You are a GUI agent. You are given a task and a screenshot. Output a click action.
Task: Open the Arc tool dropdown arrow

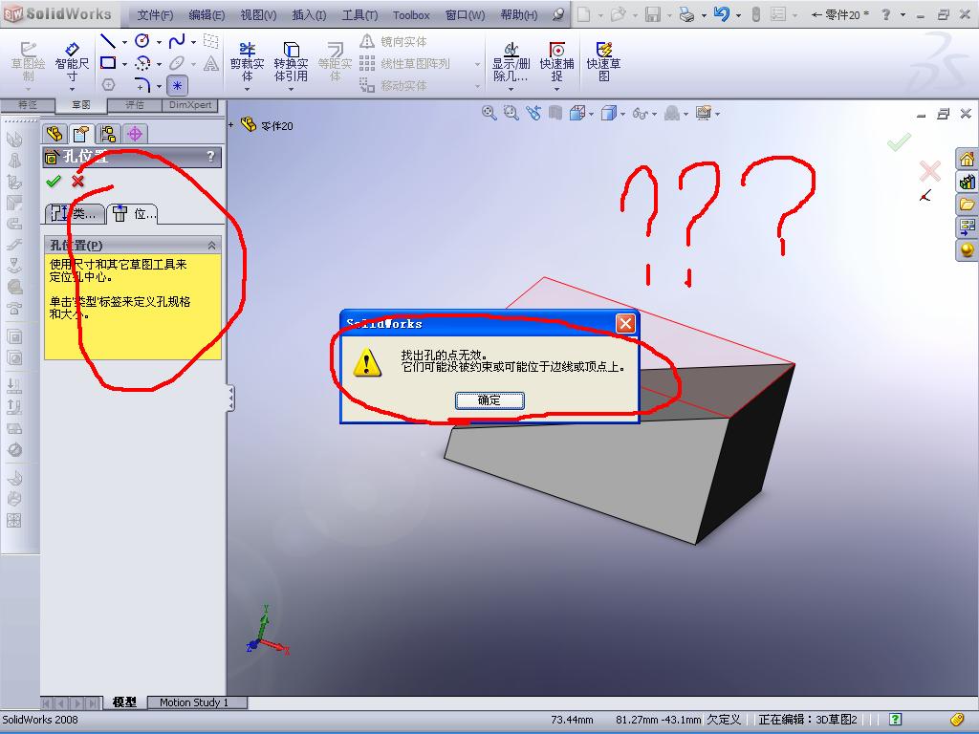[159, 64]
